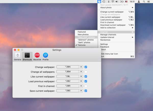This screenshot has height=111, width=153.
Task: Clear the Load previous wallpaper shortcut
Action: 81,81
